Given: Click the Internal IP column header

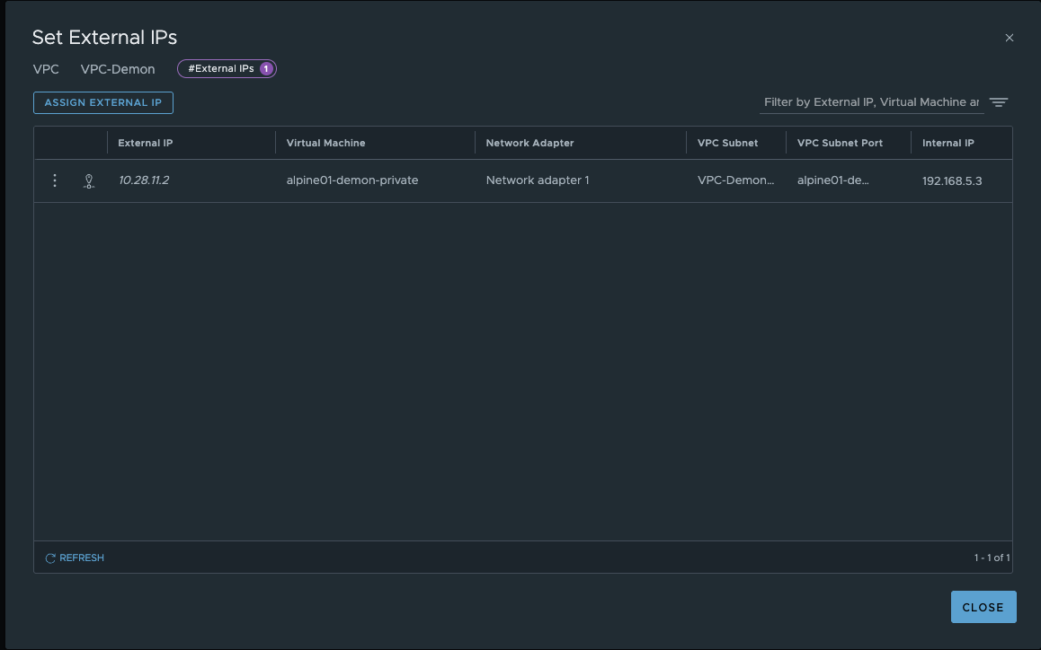Looking at the screenshot, I should click(948, 143).
